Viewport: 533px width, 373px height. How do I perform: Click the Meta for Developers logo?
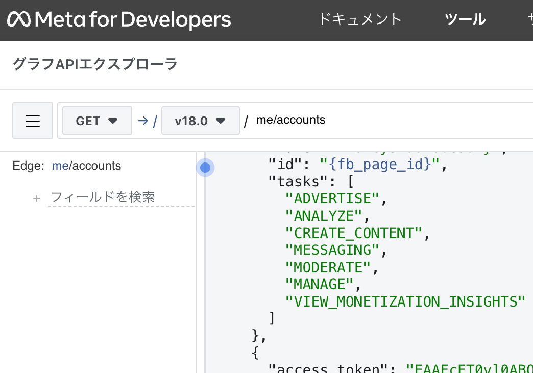click(119, 19)
